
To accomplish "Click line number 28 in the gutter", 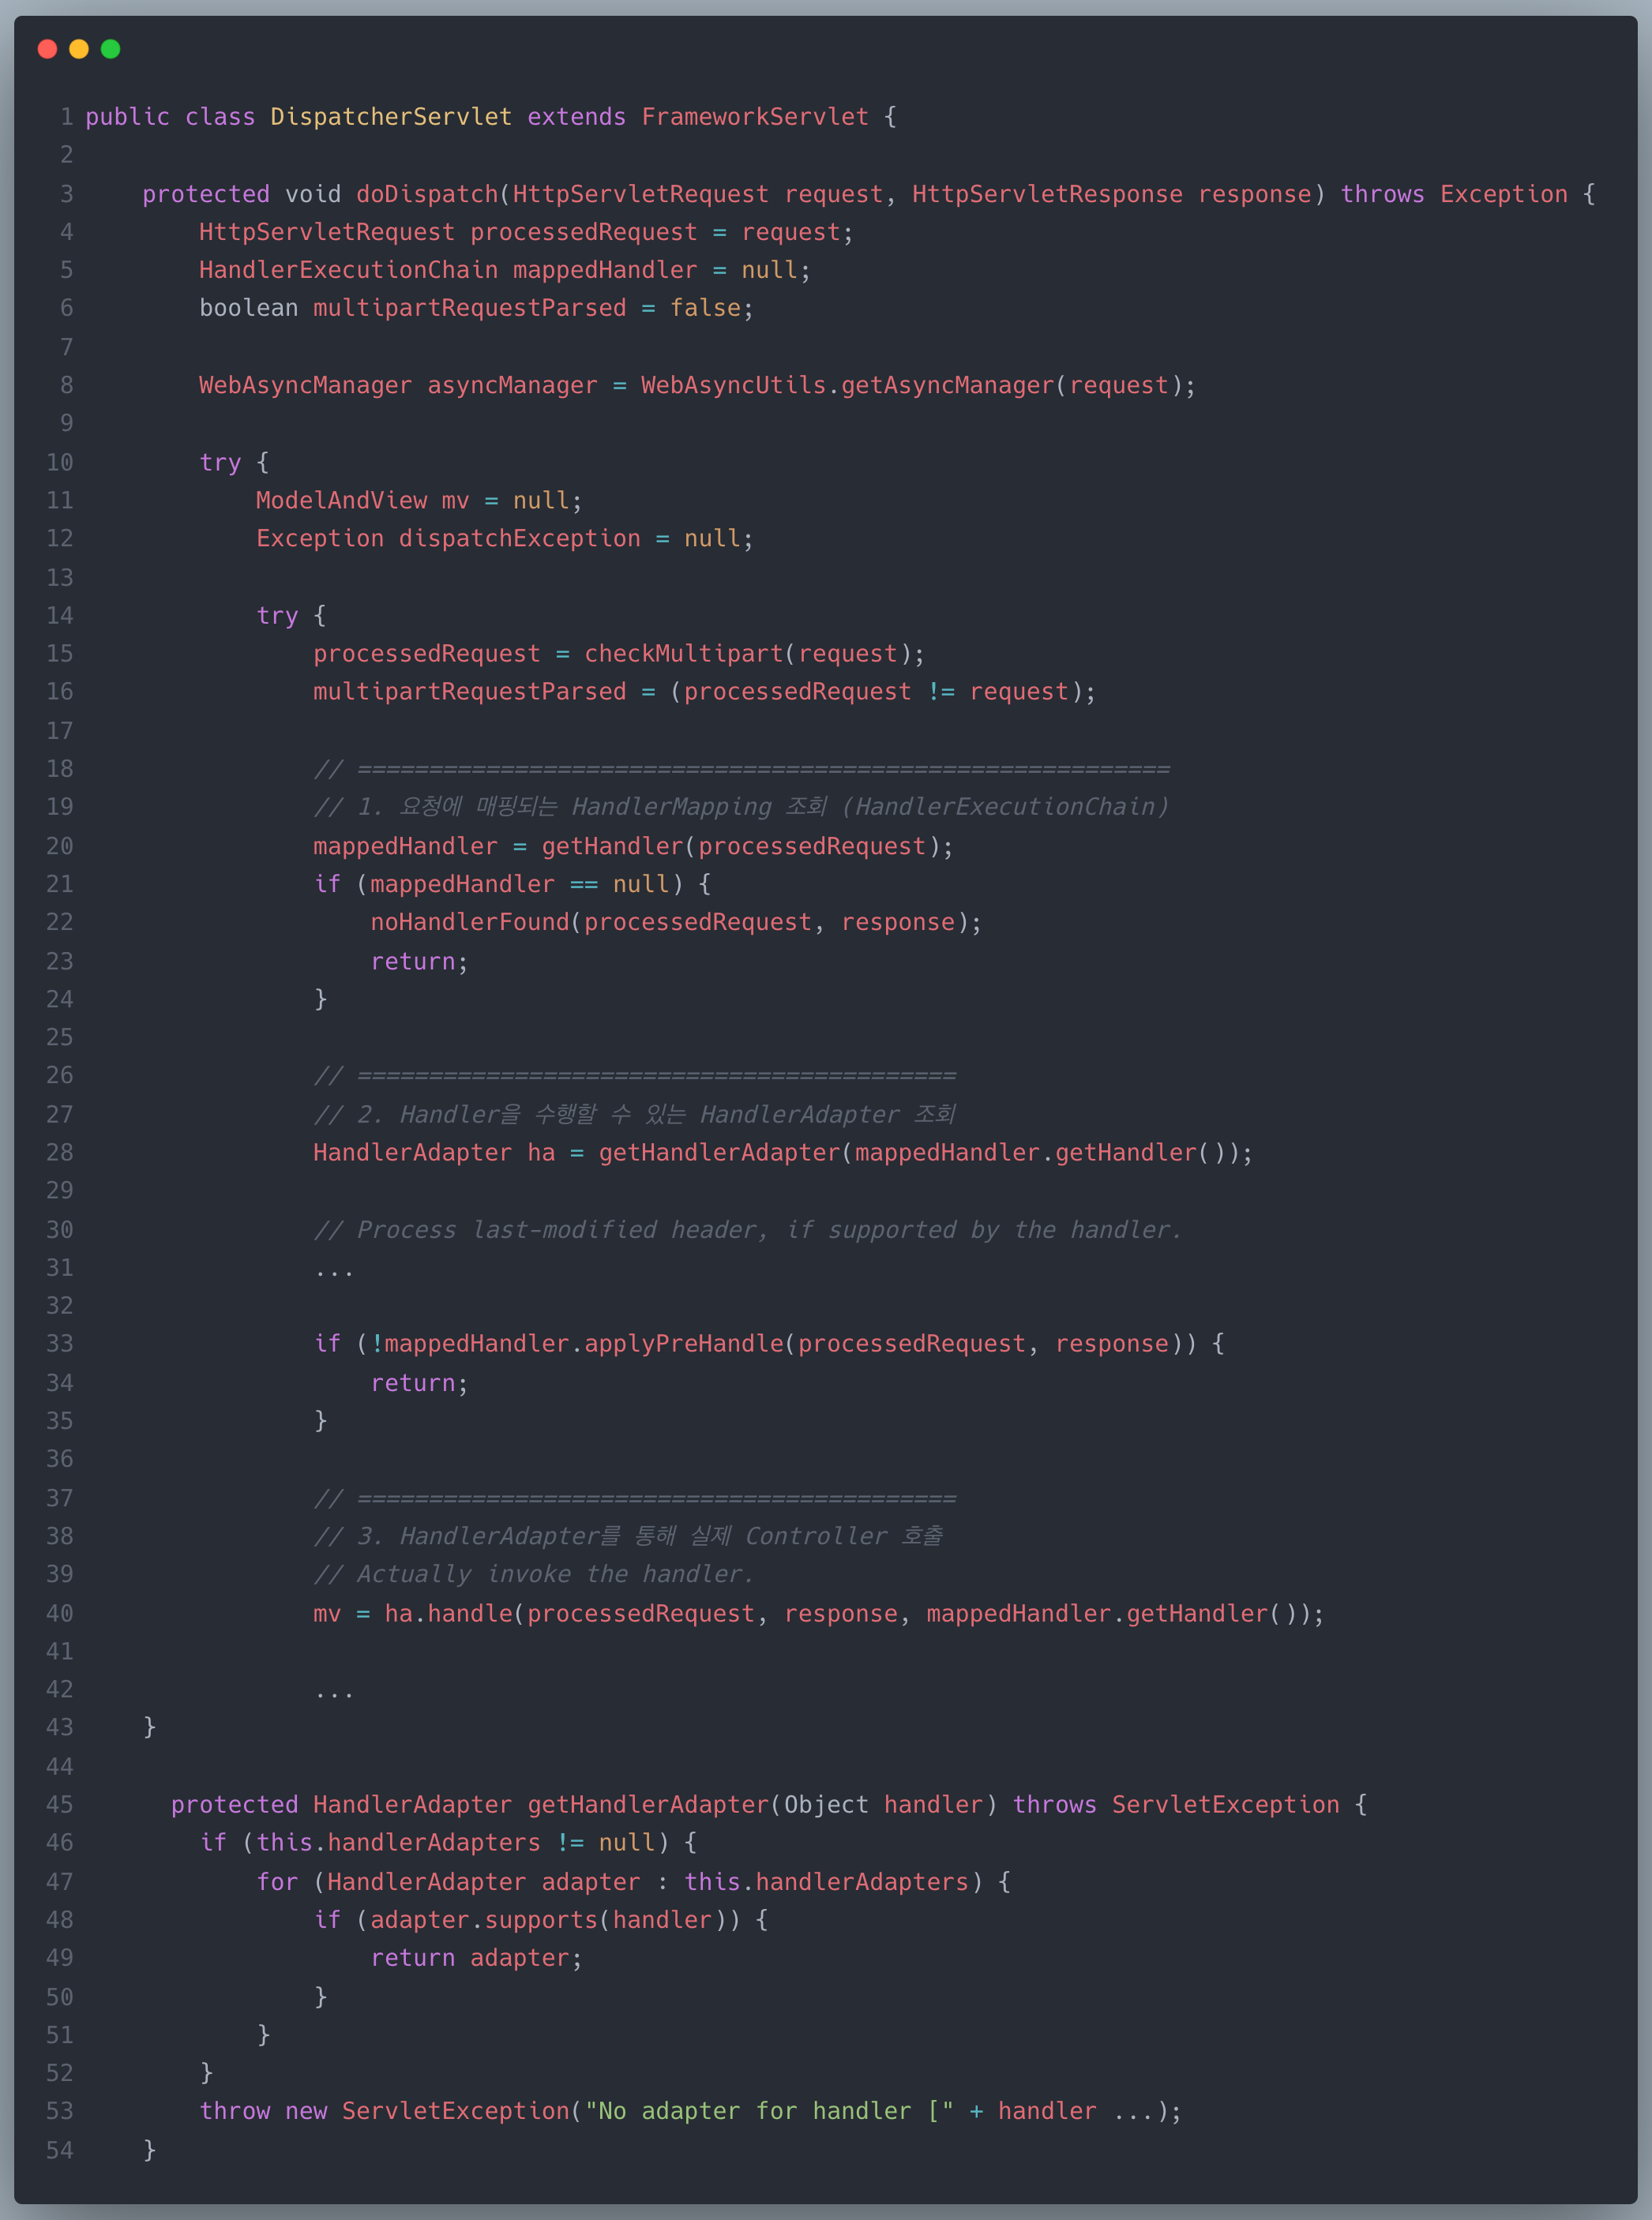I will point(59,1153).
